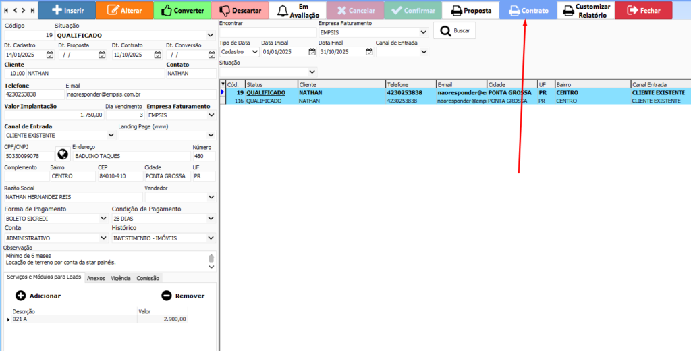Click the trash icon in Observação
The height and width of the screenshot is (351, 691).
click(x=211, y=258)
